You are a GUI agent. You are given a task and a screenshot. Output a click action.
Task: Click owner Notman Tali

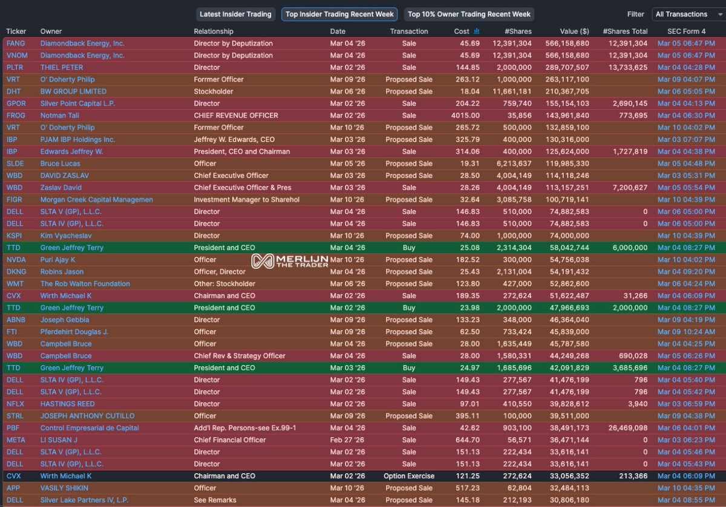point(61,115)
